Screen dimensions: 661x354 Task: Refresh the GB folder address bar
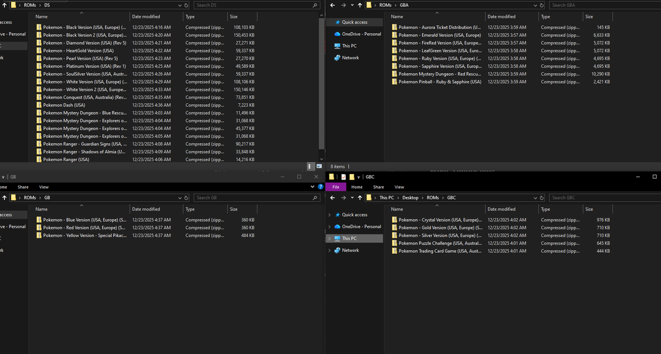coord(186,198)
